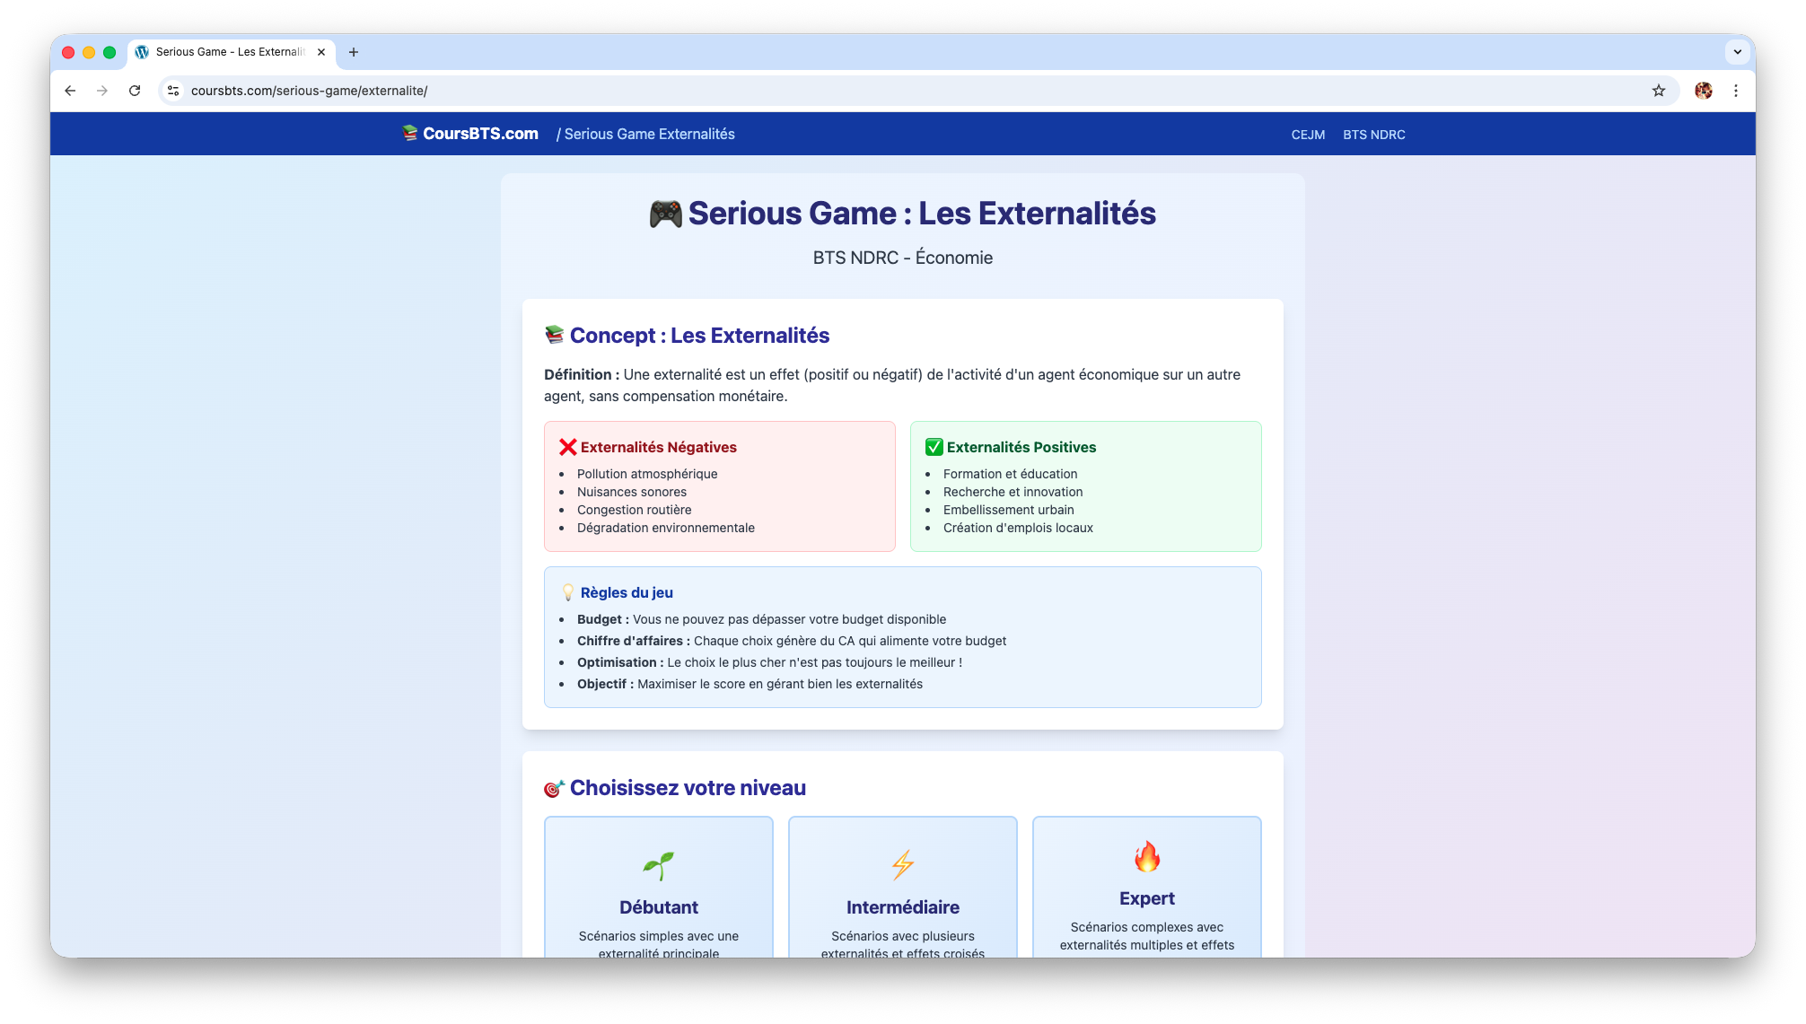Image resolution: width=1806 pixels, height=1024 pixels.
Task: Click the Serious Game Externalités breadcrumb
Action: [649, 134]
